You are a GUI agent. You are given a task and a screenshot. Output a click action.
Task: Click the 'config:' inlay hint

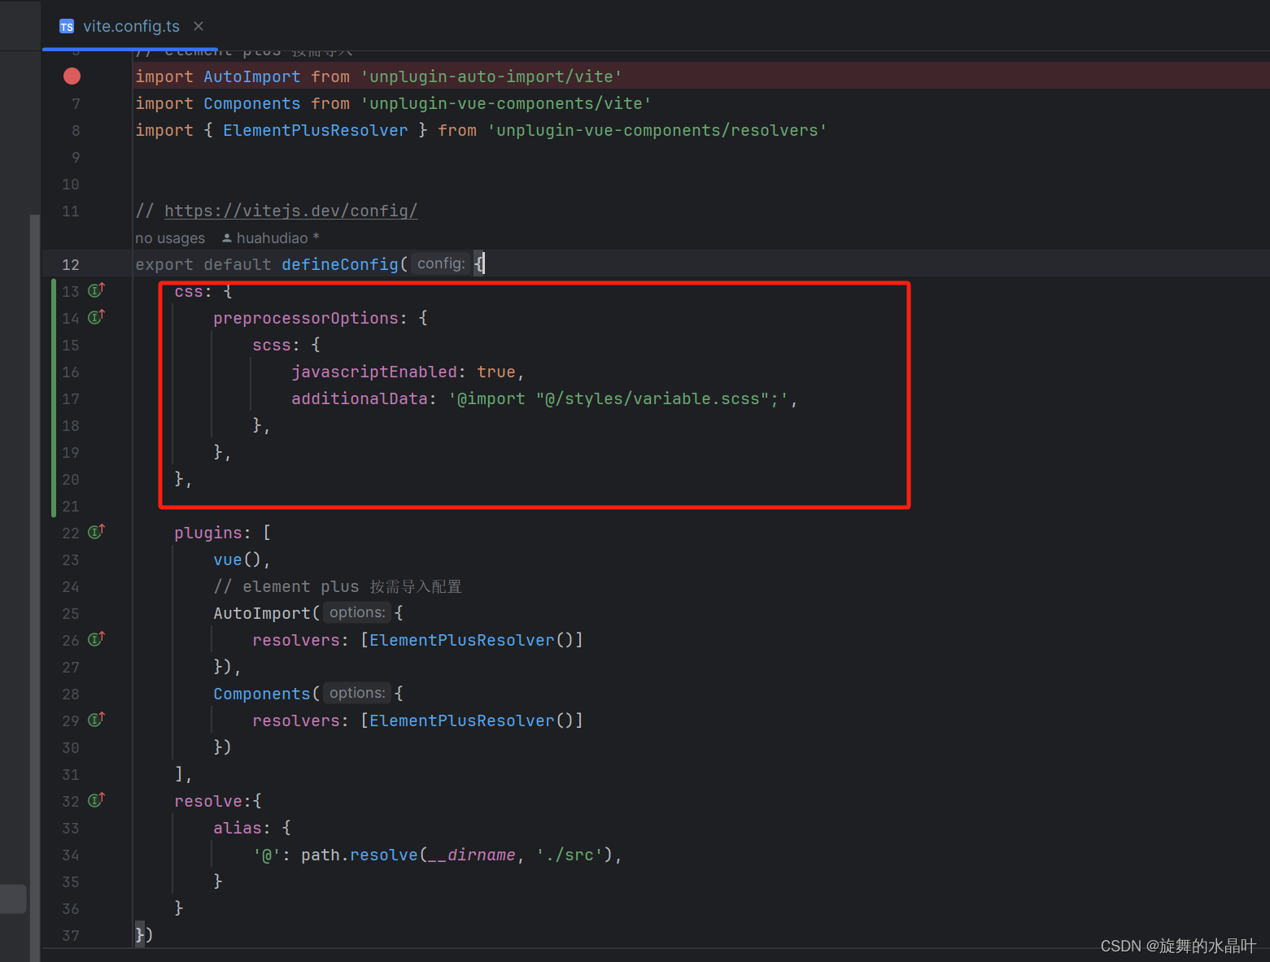[441, 263]
